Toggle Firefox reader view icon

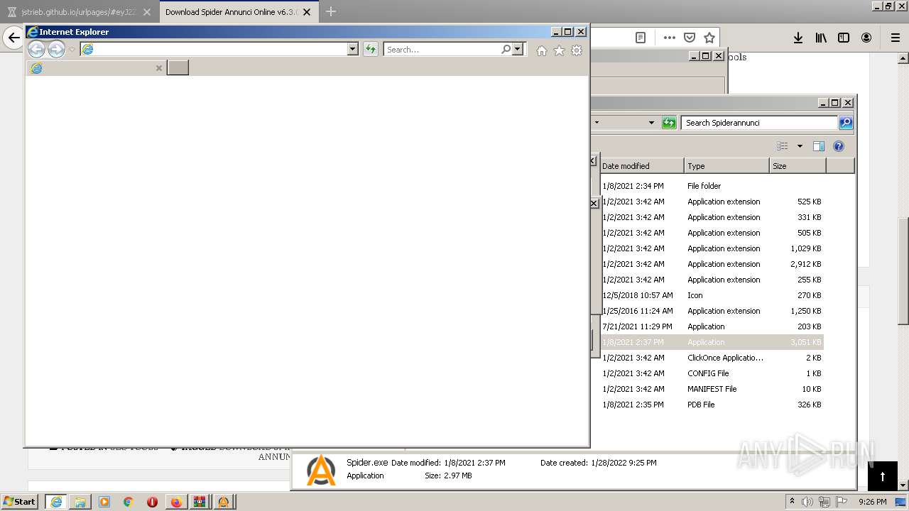coord(641,38)
